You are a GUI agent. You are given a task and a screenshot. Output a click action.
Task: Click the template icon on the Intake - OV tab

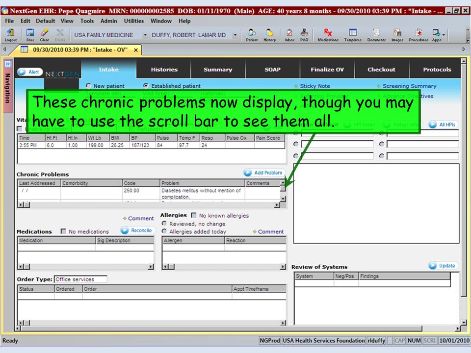(24, 50)
